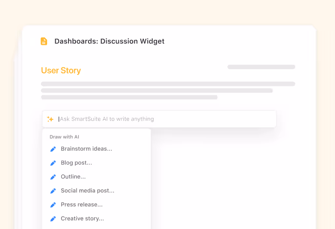Click pencil icon next to Creative story

(53, 219)
